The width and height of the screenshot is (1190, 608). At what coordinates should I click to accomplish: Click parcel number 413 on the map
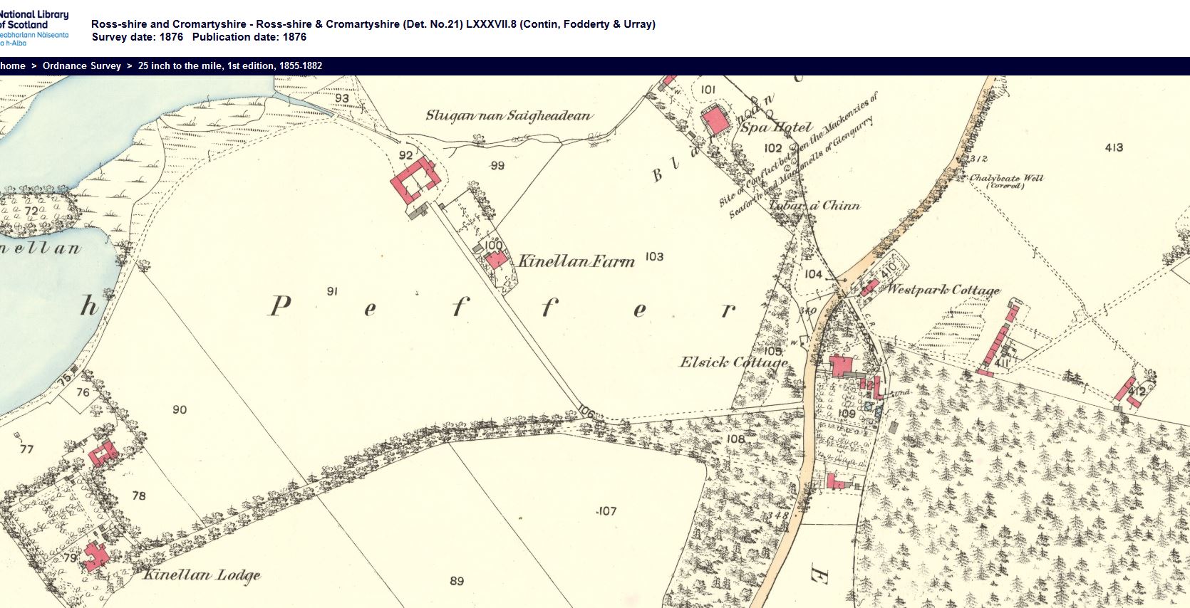(x=1114, y=147)
